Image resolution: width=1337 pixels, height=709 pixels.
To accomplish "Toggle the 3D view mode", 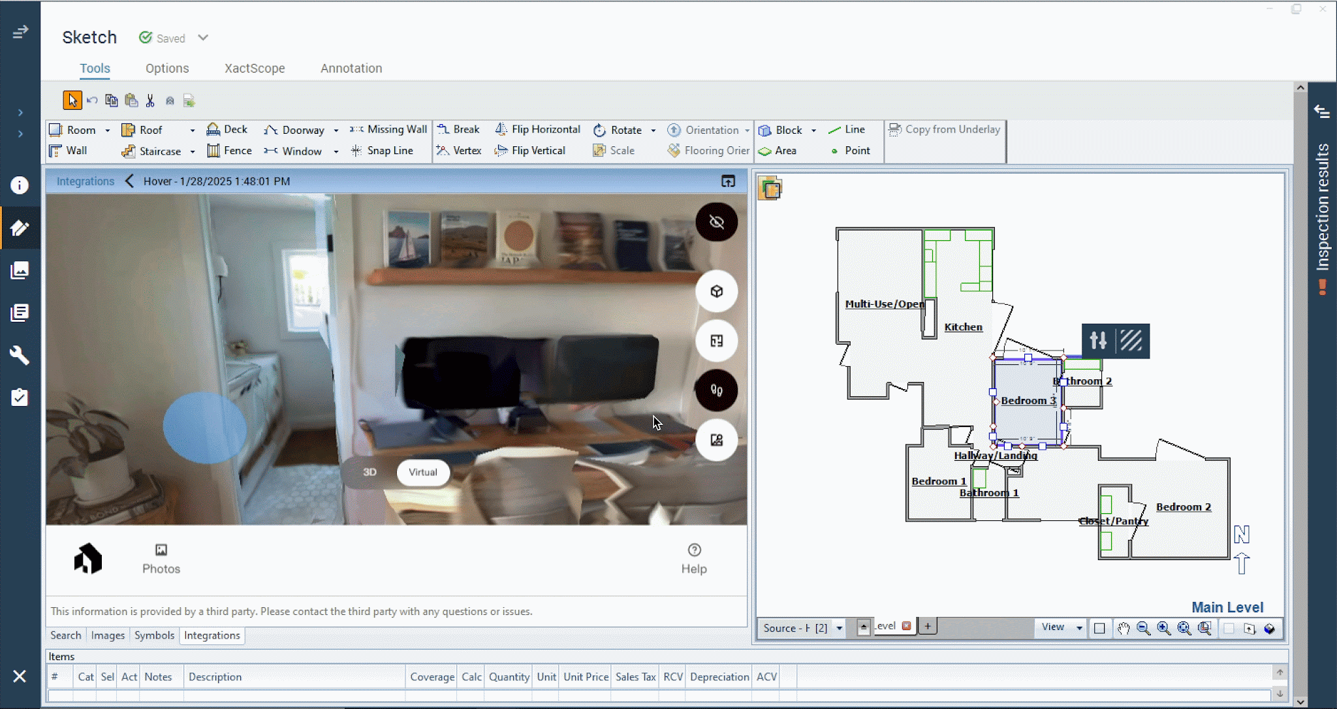I will (x=370, y=472).
